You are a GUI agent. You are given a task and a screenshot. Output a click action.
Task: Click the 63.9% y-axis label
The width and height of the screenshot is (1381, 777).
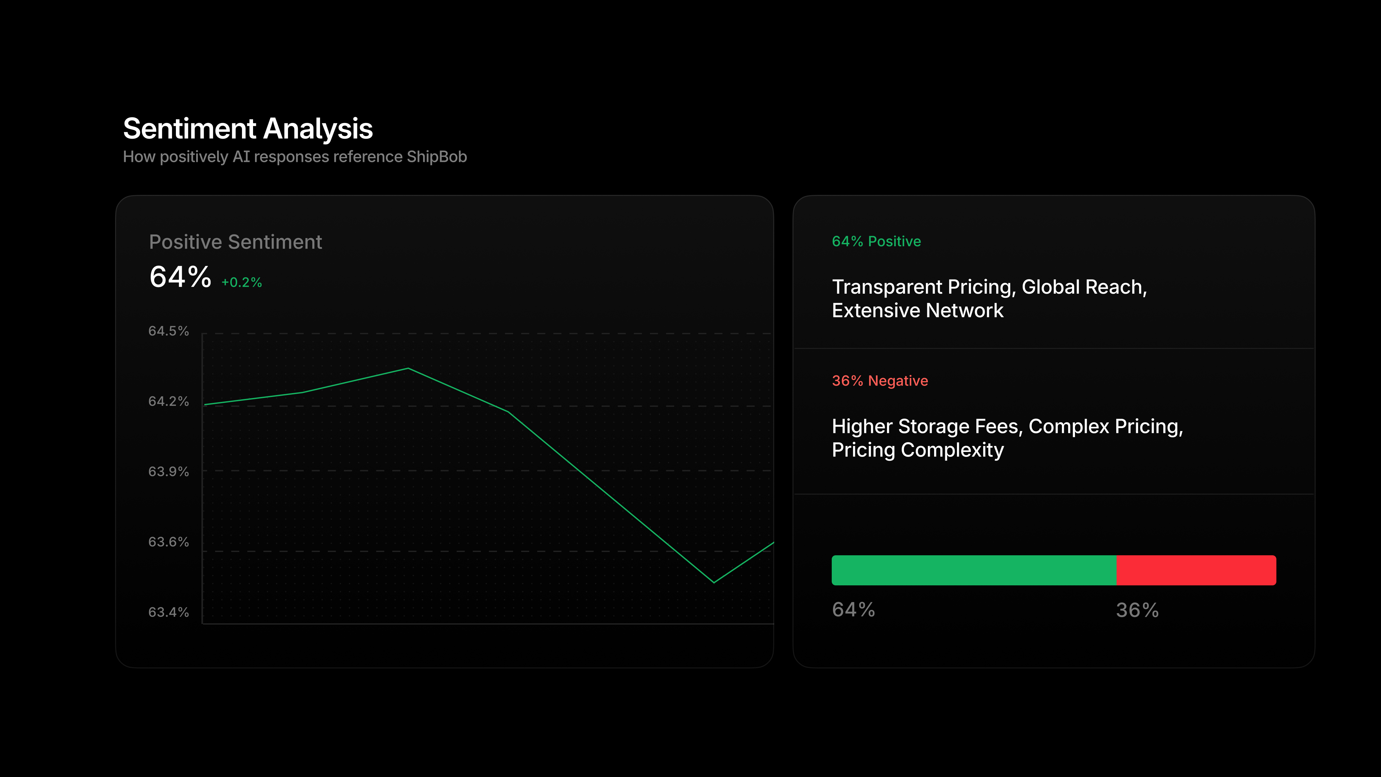[168, 471]
